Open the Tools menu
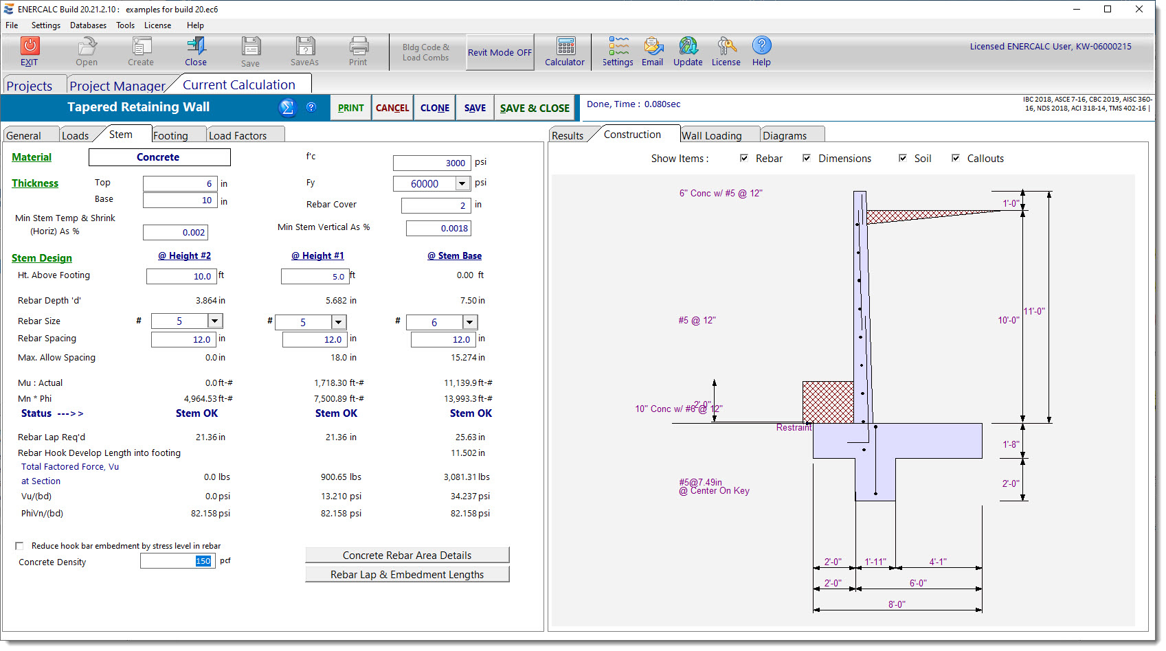1166x651 pixels. click(x=125, y=25)
